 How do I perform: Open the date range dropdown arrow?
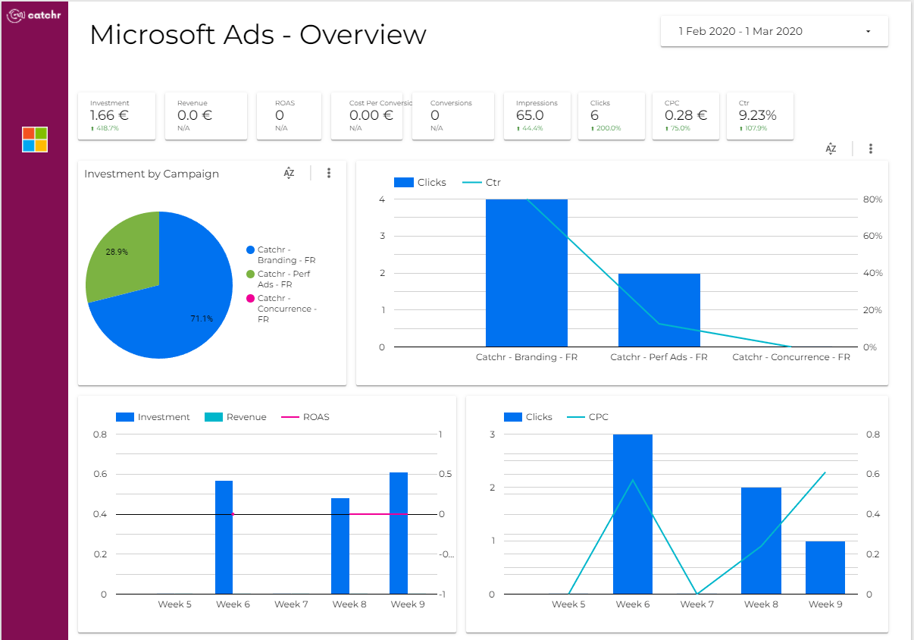pos(868,32)
